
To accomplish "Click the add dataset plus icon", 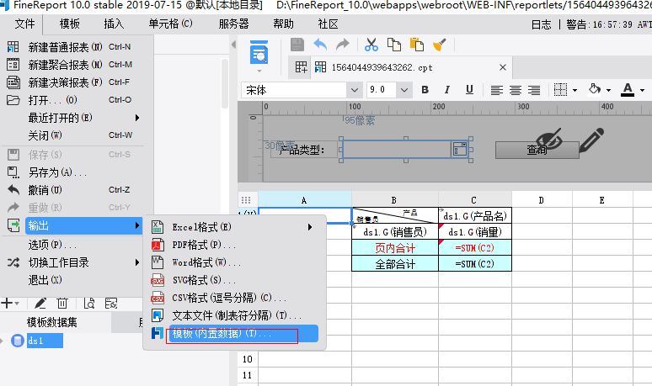I will coord(7,304).
